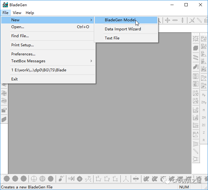Click the NUM indicator in status bar

(x=184, y=187)
